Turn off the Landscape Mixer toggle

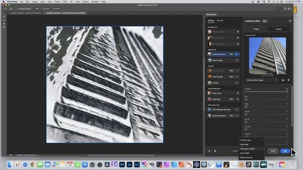pyautogui.click(x=237, y=54)
